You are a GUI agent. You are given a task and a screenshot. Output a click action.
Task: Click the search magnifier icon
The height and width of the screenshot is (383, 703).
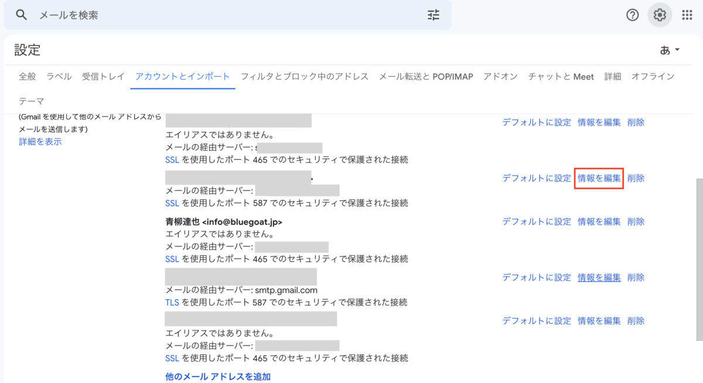click(22, 15)
